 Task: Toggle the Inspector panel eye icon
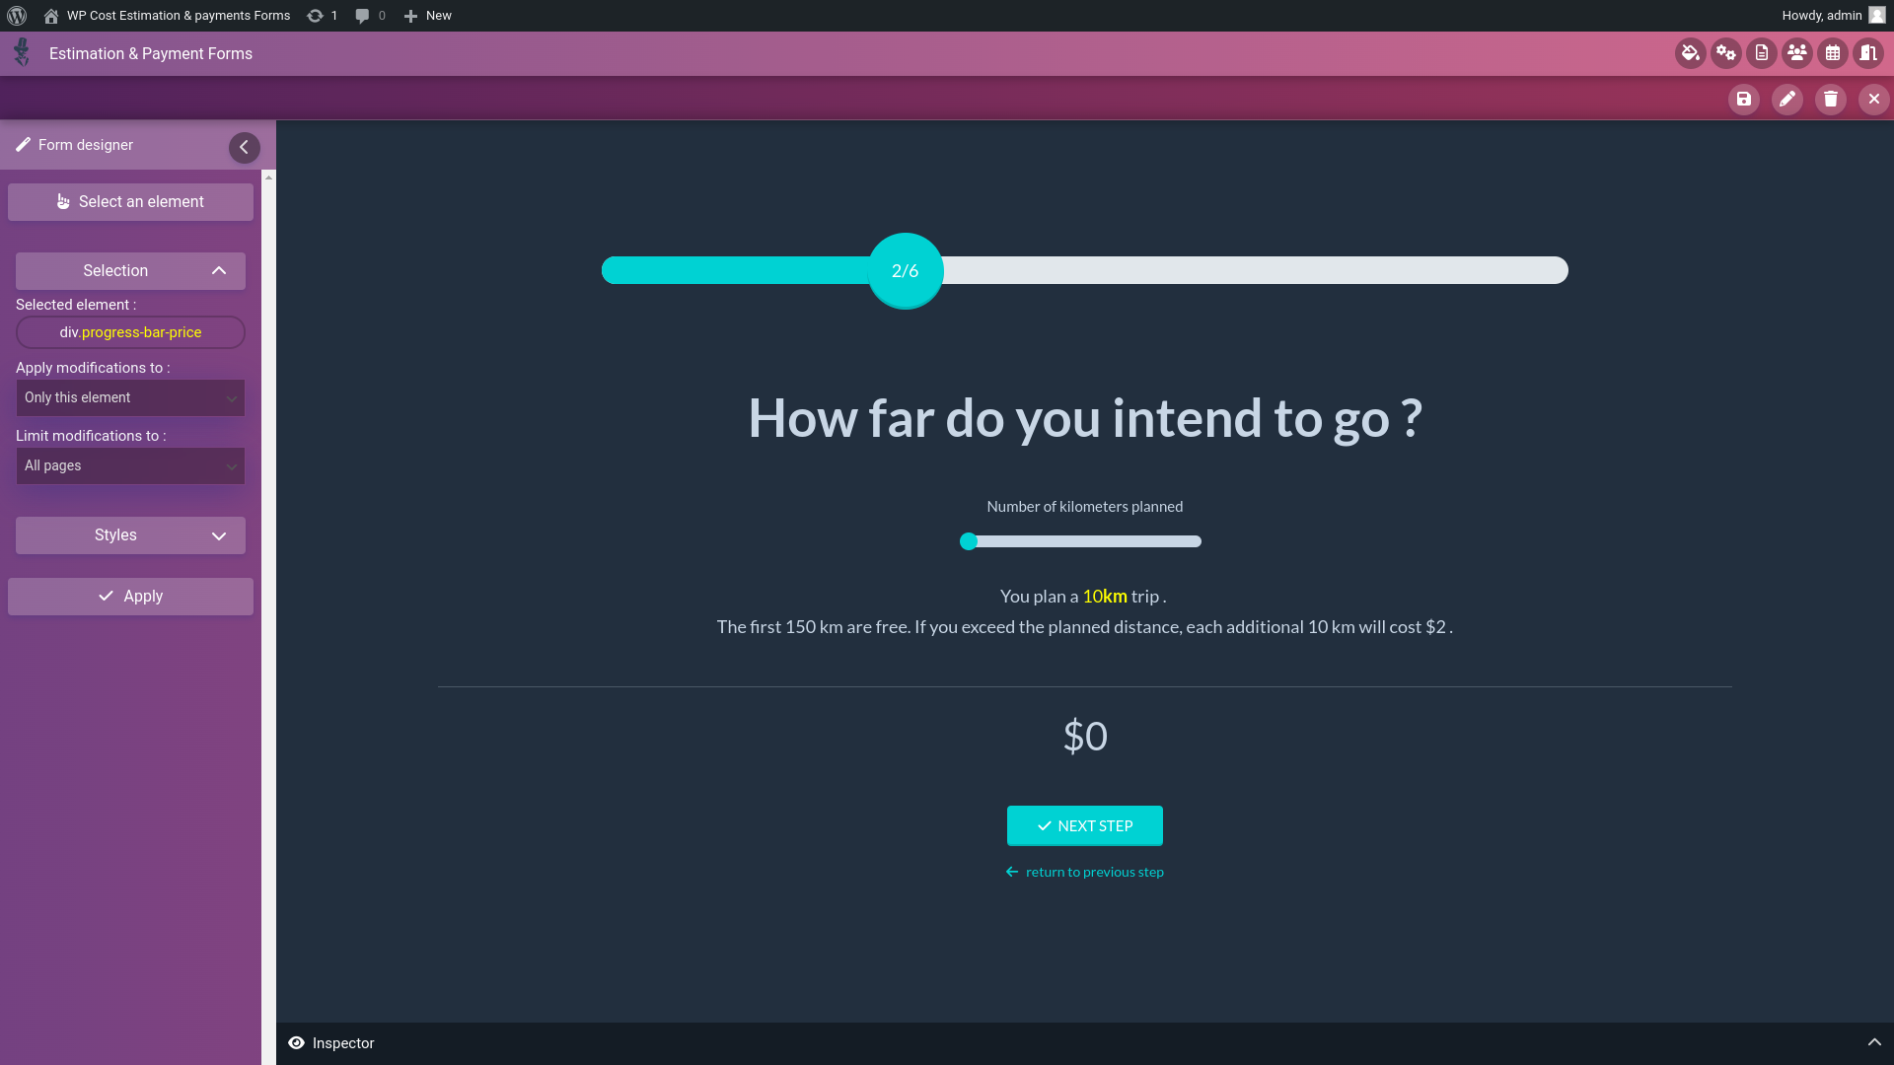point(296,1043)
